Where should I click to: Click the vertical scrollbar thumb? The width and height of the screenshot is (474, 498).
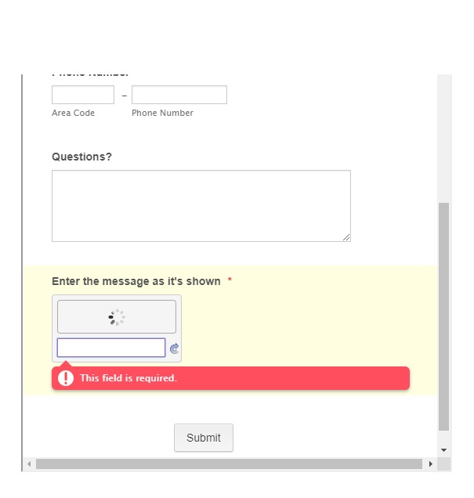point(443,316)
